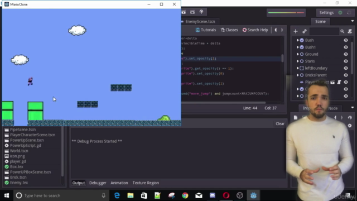Expand the Staris node
Viewport: 357px width, 201px height.
[x=297, y=61]
